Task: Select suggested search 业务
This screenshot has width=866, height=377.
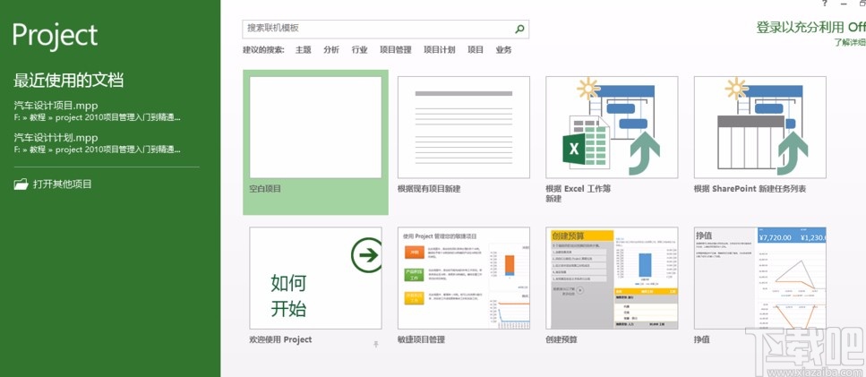Action: [x=503, y=49]
